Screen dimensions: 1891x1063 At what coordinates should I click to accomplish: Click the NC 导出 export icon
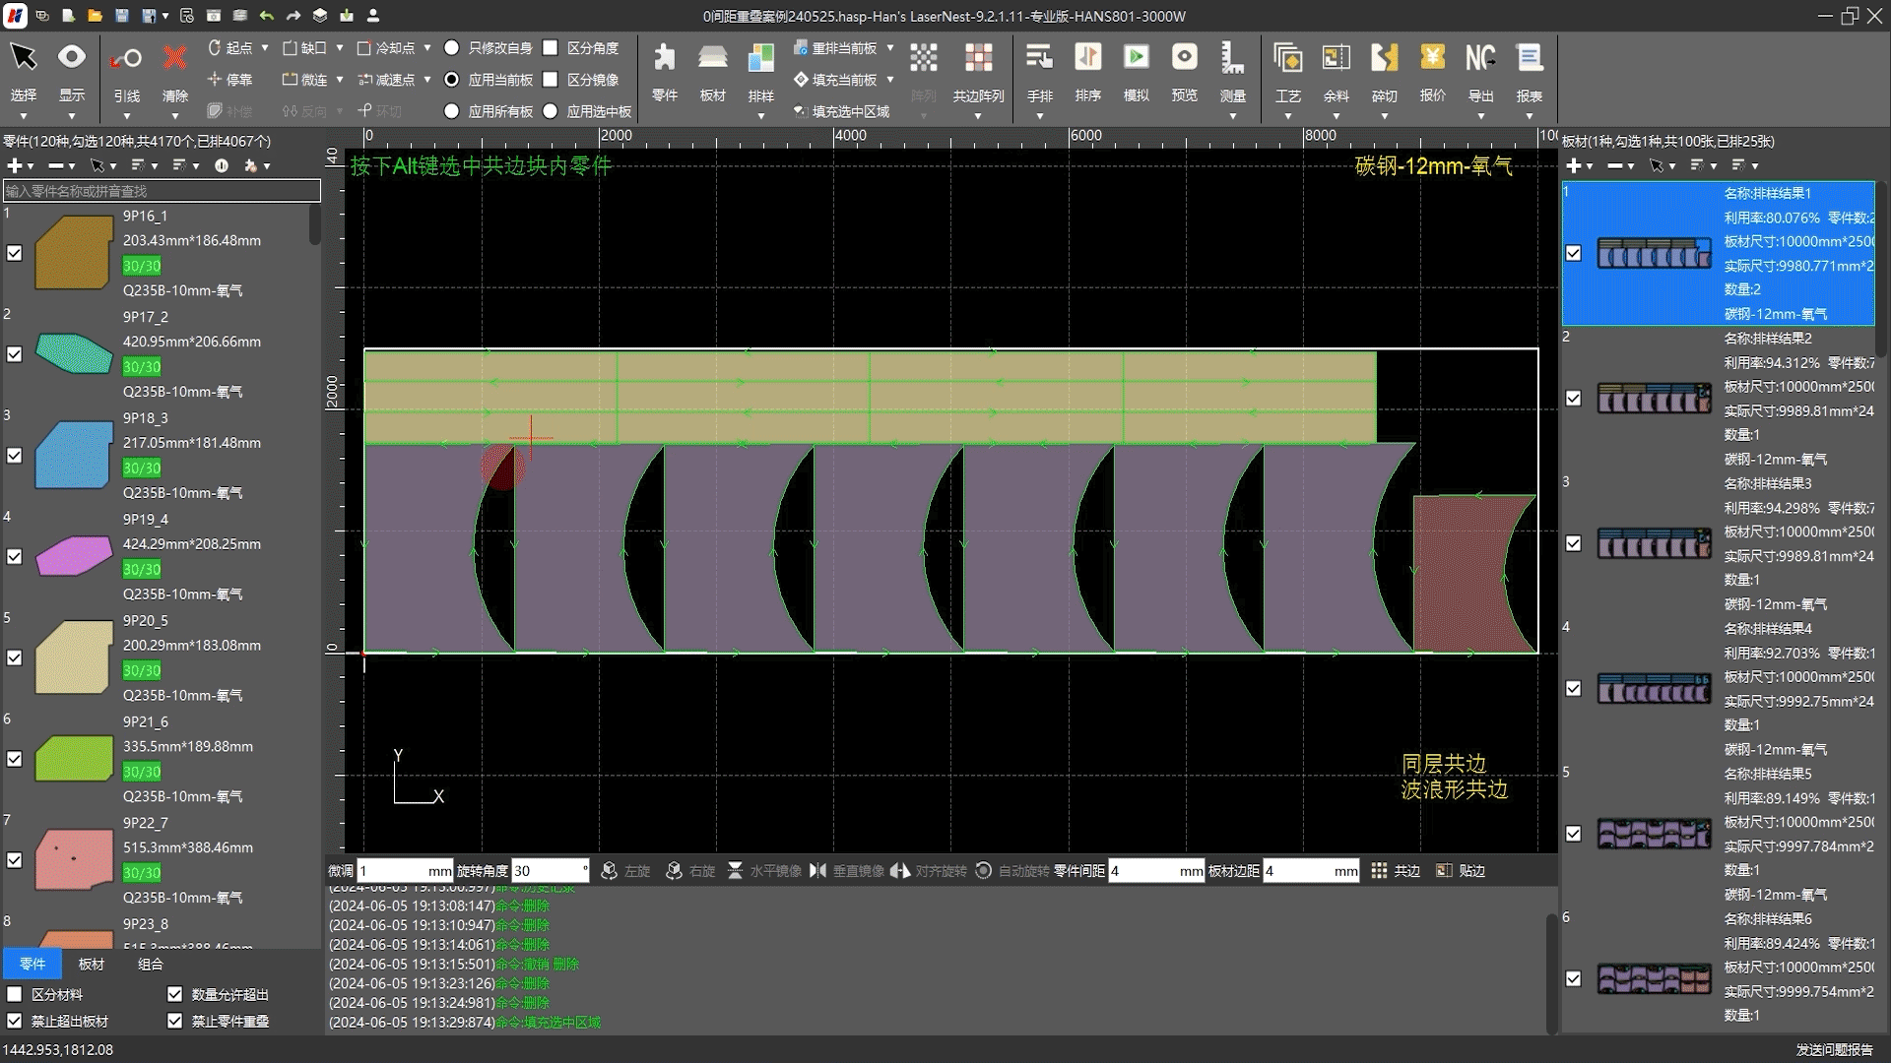(1479, 58)
